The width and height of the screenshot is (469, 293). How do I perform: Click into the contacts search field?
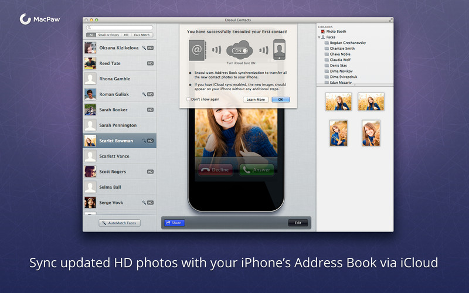click(120, 28)
